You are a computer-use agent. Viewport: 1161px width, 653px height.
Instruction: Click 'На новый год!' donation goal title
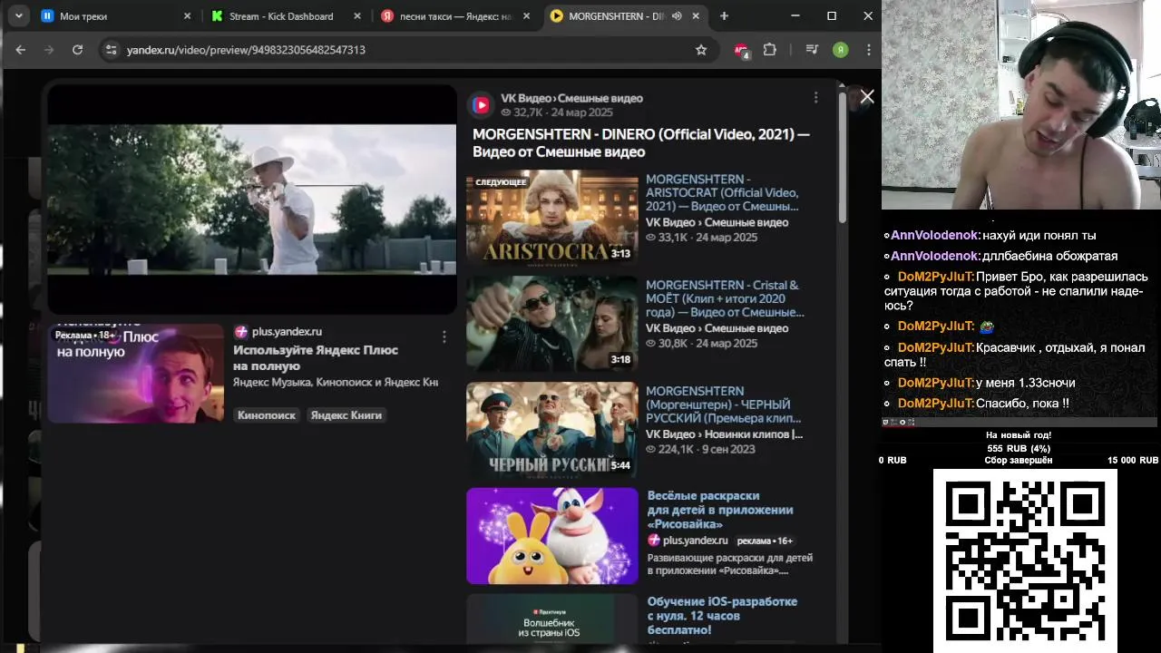[1019, 435]
